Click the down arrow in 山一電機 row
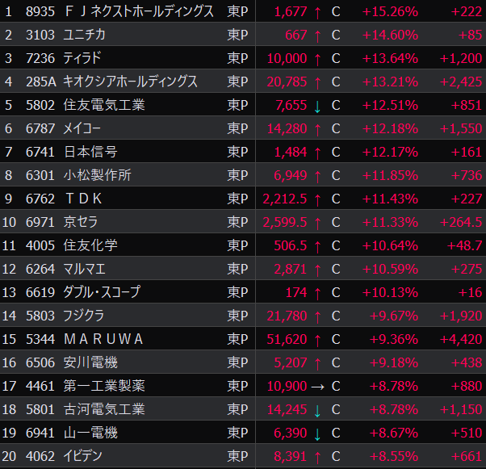The height and width of the screenshot is (469, 486). click(x=317, y=433)
